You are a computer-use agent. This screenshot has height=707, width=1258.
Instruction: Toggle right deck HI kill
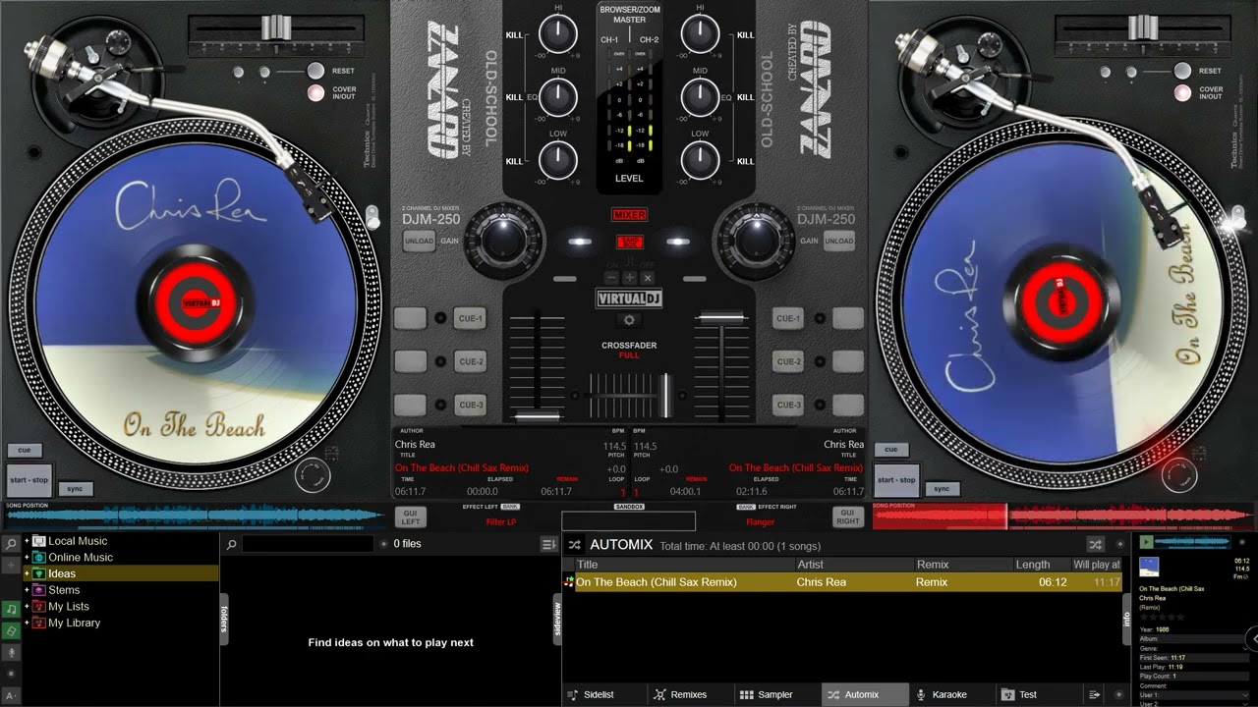point(745,35)
